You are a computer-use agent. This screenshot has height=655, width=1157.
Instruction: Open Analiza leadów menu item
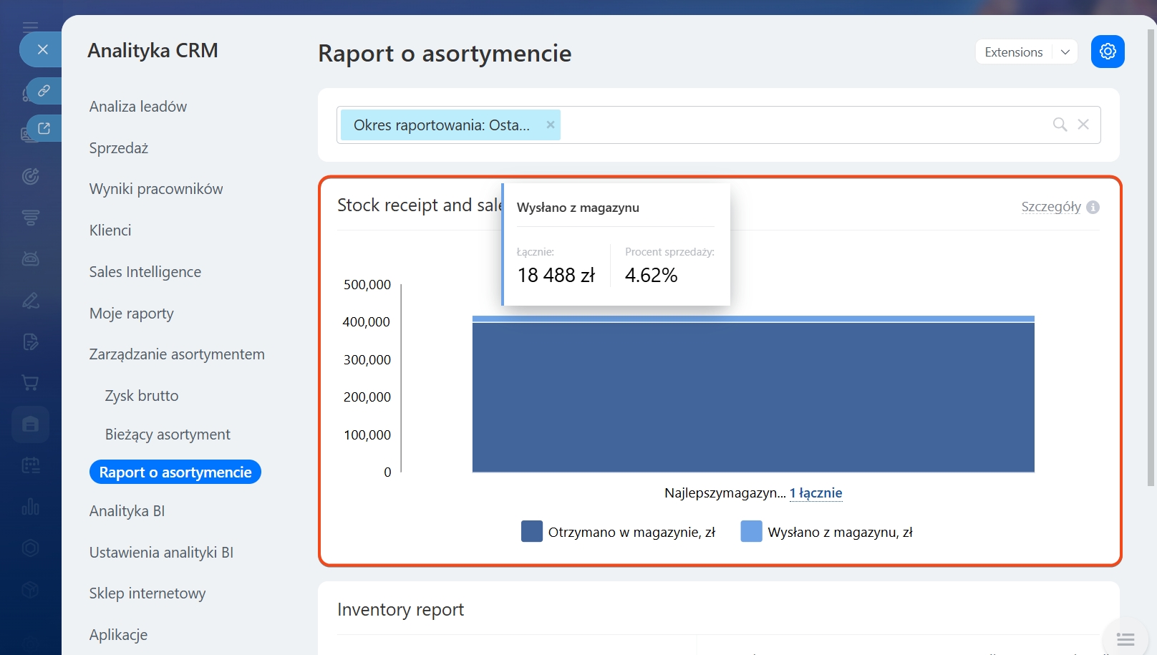[x=137, y=107]
